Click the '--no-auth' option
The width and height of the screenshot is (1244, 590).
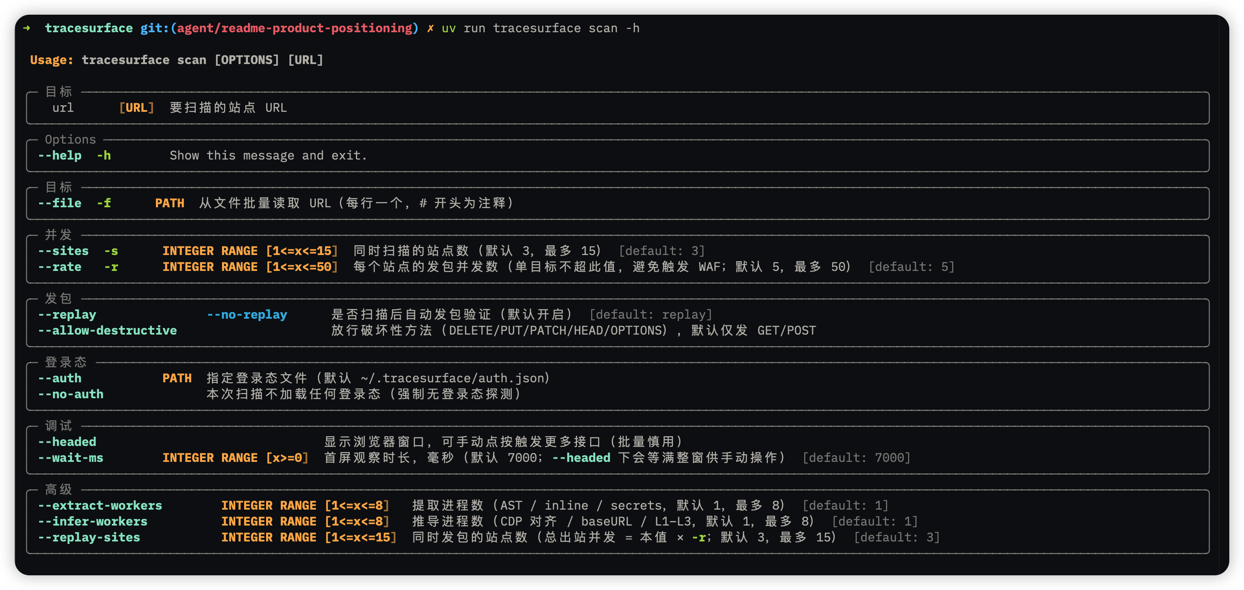[x=71, y=395]
